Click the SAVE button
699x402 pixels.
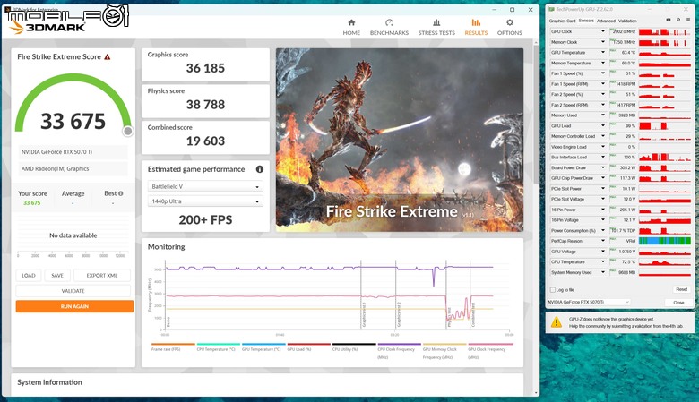(x=57, y=276)
